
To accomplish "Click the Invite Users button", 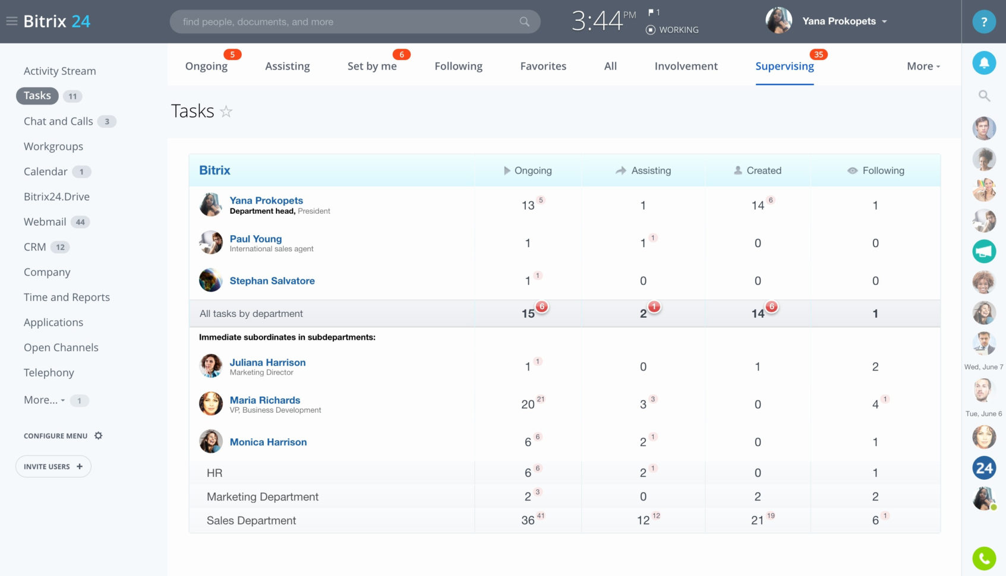I will (53, 466).
